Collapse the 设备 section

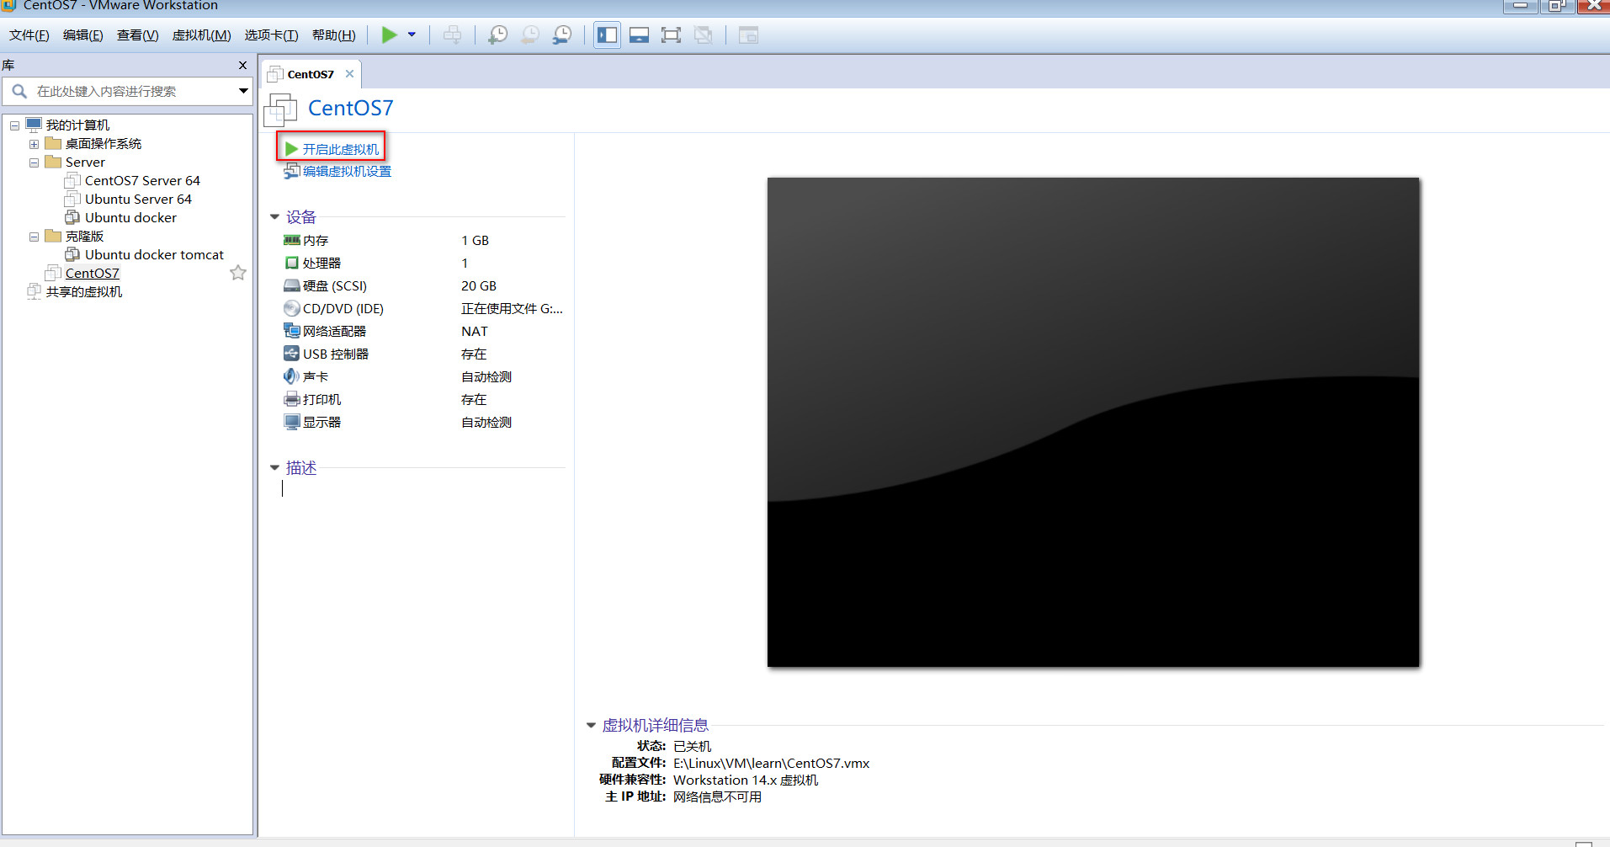pos(274,217)
